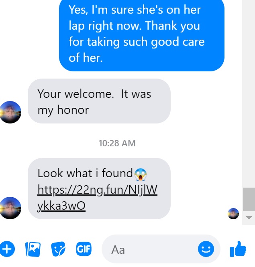Select the 'Look what i found' message bubble
This screenshot has height=267, width=255.
99,188
